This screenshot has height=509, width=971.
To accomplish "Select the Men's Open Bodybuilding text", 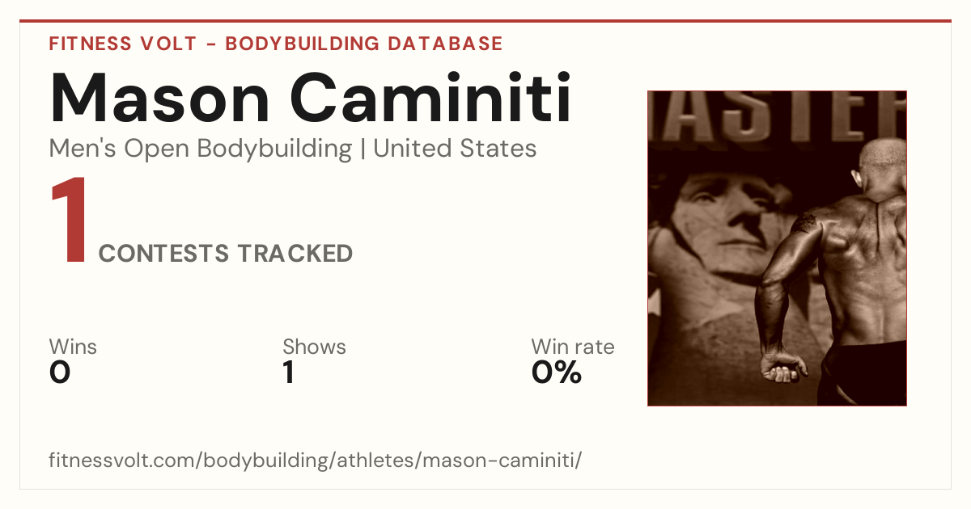I will (201, 149).
